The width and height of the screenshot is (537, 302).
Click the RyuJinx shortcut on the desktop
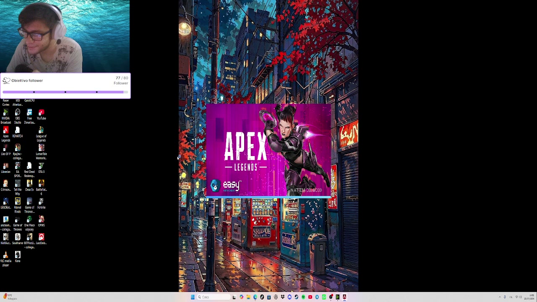pos(18,152)
